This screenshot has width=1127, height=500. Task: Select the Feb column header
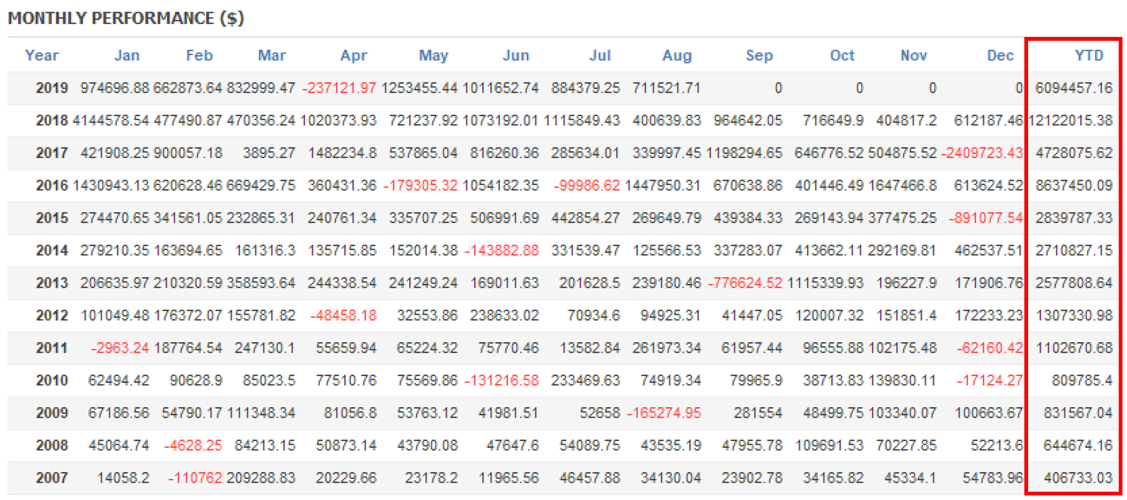(199, 55)
